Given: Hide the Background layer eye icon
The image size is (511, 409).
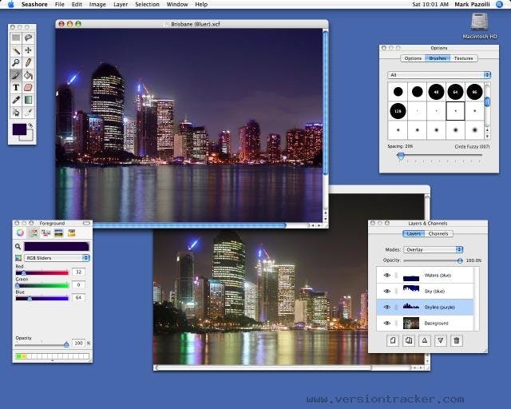Looking at the screenshot, I should coord(386,324).
